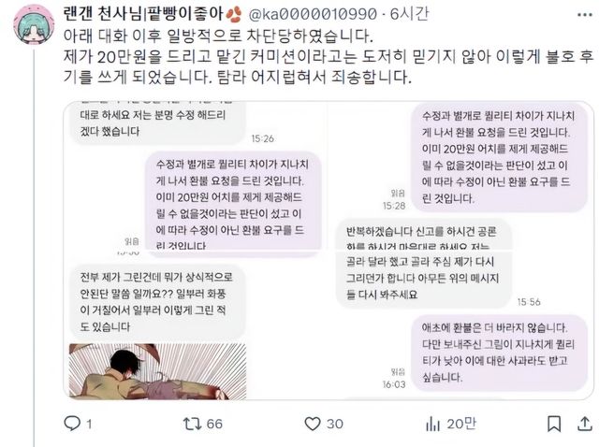
Task: Open the left chat screenshot image
Action: click(195, 251)
